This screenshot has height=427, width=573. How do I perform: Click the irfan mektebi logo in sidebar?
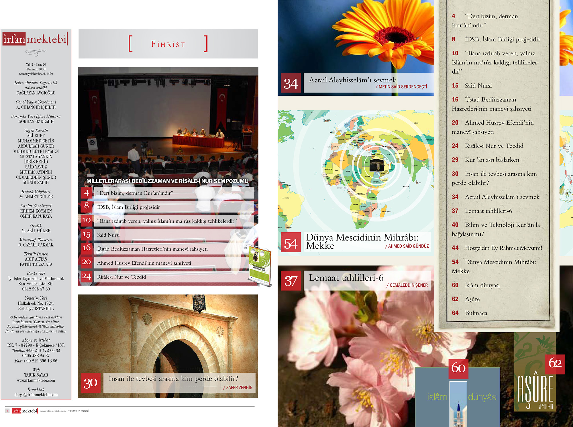coord(36,39)
